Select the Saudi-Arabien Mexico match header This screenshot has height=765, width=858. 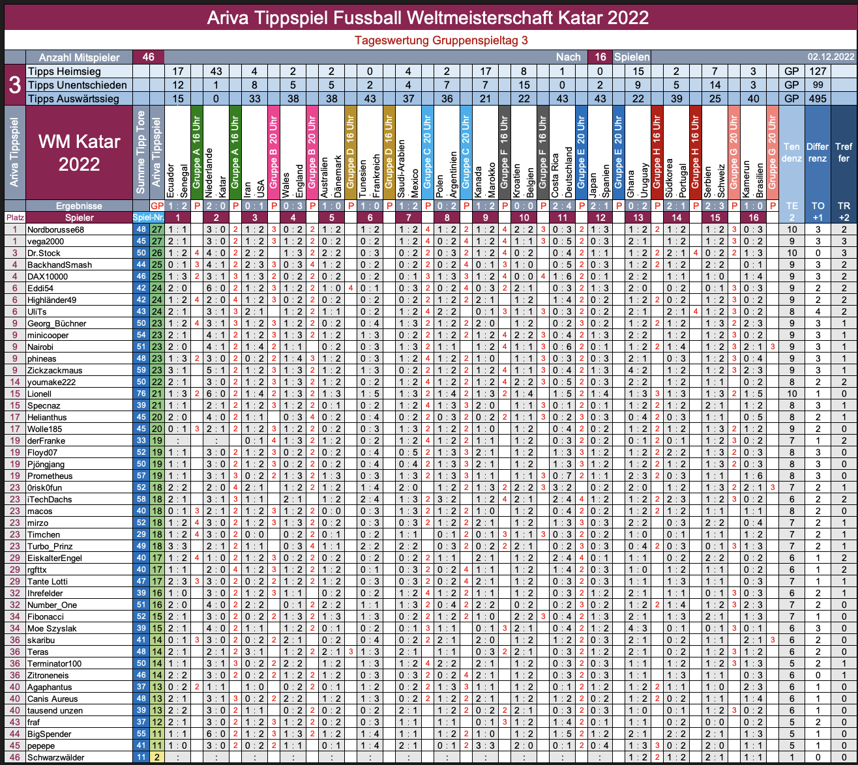pyautogui.click(x=407, y=152)
